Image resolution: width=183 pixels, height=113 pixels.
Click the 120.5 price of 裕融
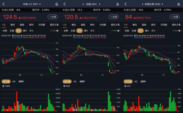pos(71,17)
